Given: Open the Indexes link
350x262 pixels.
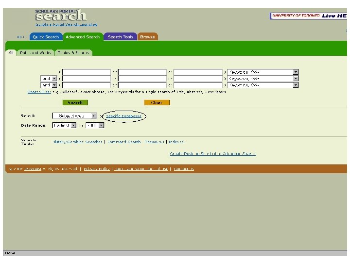Looking at the screenshot, I should pos(176,142).
